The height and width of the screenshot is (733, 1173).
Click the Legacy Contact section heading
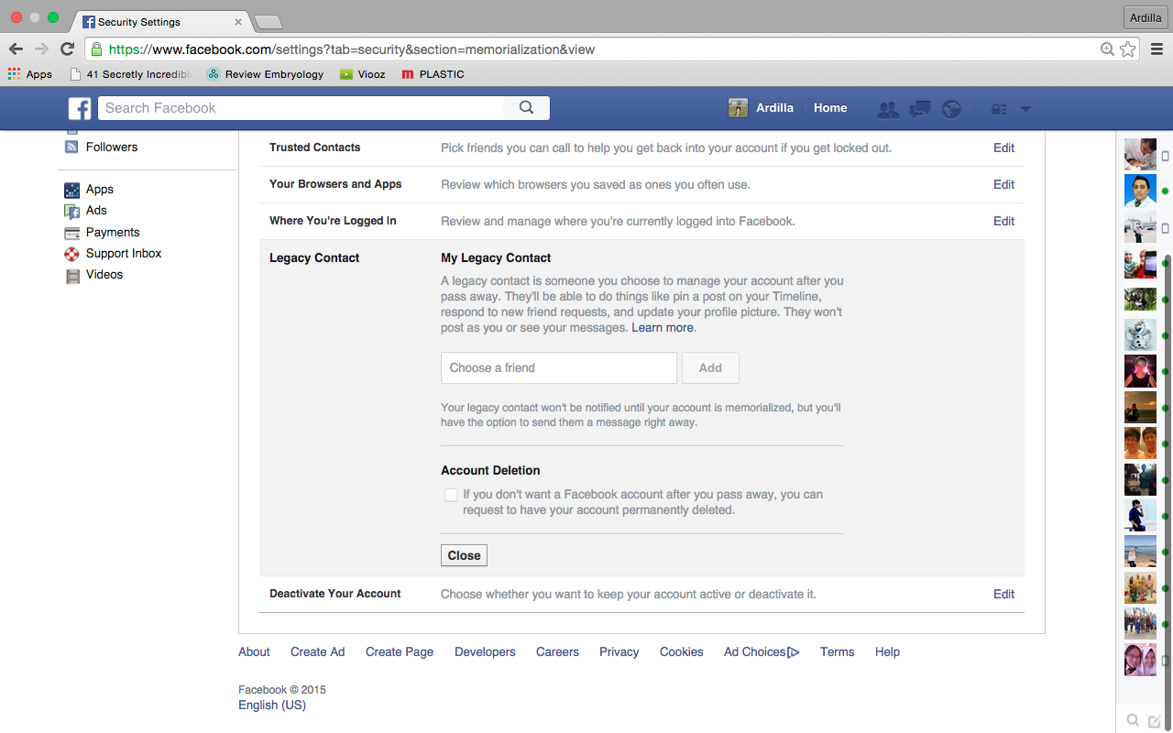314,258
